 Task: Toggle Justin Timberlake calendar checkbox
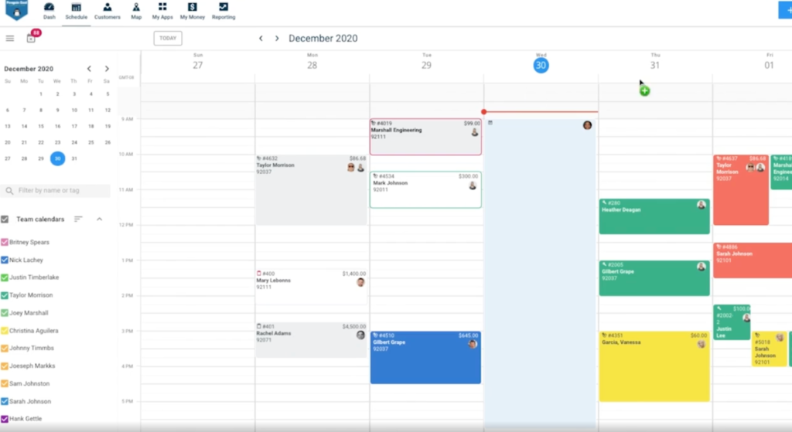click(x=5, y=277)
